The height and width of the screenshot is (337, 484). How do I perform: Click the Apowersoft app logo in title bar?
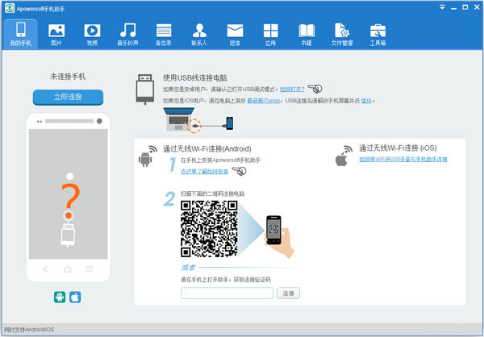tap(10, 8)
